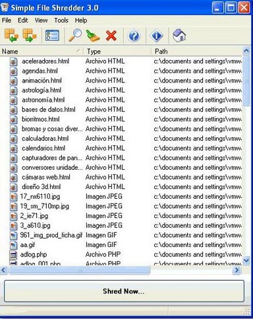
Task: Select the bromas y cosas diver... file
Action: [x=52, y=129]
